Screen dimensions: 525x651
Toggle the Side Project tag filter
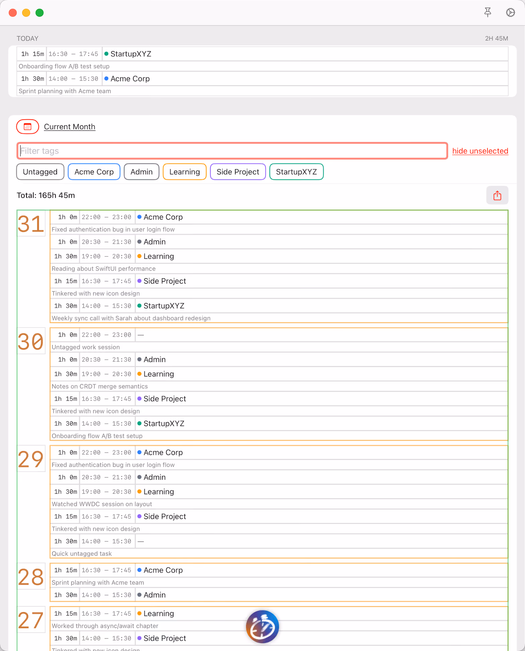click(238, 172)
